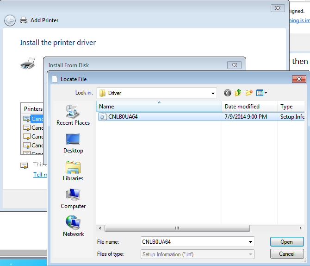The width and height of the screenshot is (310, 266).
Task: Go up one folder level
Action: coord(238,93)
